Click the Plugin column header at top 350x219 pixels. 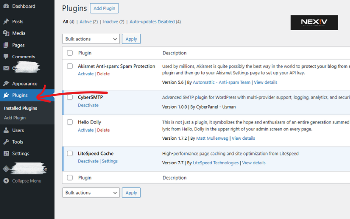(85, 53)
